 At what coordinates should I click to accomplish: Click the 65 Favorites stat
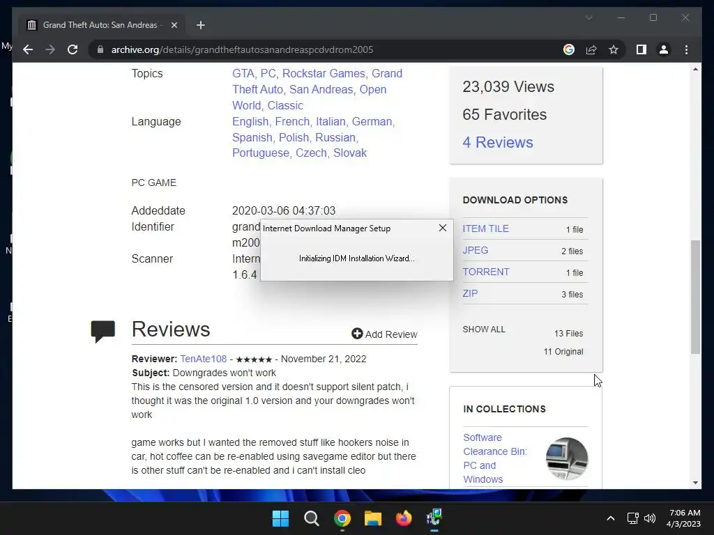pos(505,115)
